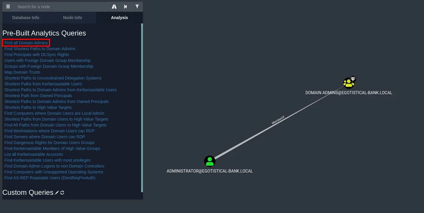Screen dimensions: 424x213
Task: Click the ADMINISTRATOR@EGOTISTICAL-BANK.LOCAL label
Action: coord(210,171)
